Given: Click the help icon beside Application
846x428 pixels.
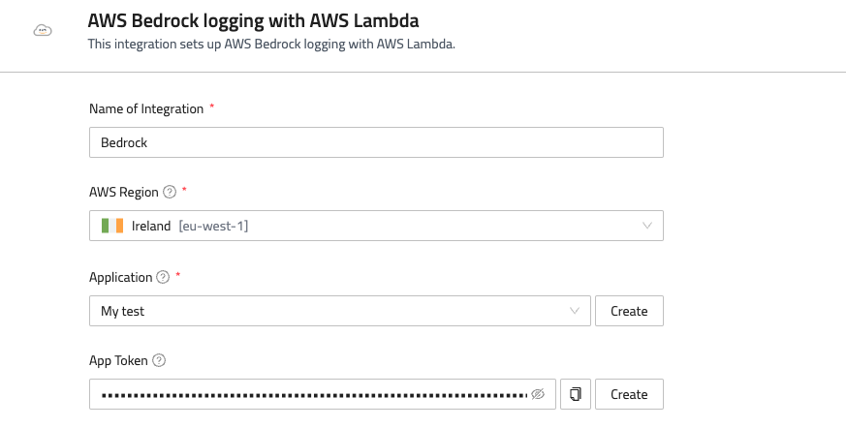Looking at the screenshot, I should pos(163,277).
